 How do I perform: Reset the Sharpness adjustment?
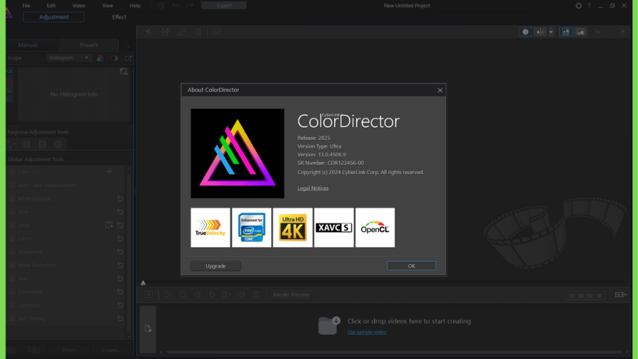tap(120, 252)
